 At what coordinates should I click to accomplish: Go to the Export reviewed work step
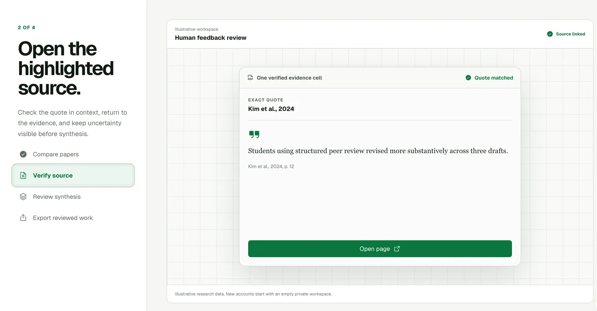(x=73, y=218)
